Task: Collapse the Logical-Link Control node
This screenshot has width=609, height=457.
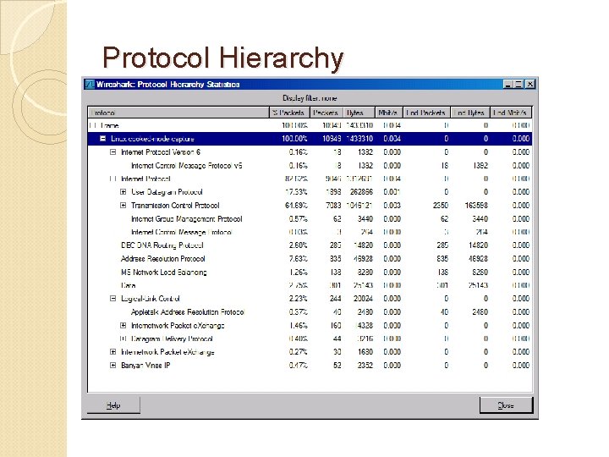Action: click(x=112, y=299)
